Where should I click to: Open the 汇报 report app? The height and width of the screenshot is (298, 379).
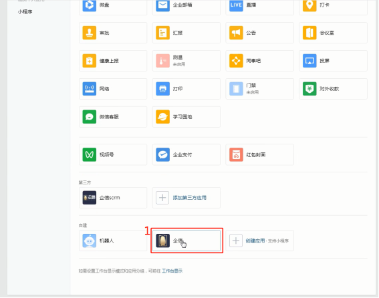(186, 33)
